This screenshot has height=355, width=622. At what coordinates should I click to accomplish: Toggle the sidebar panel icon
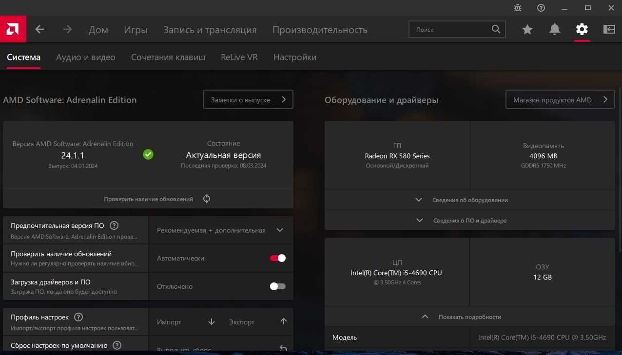click(609, 30)
